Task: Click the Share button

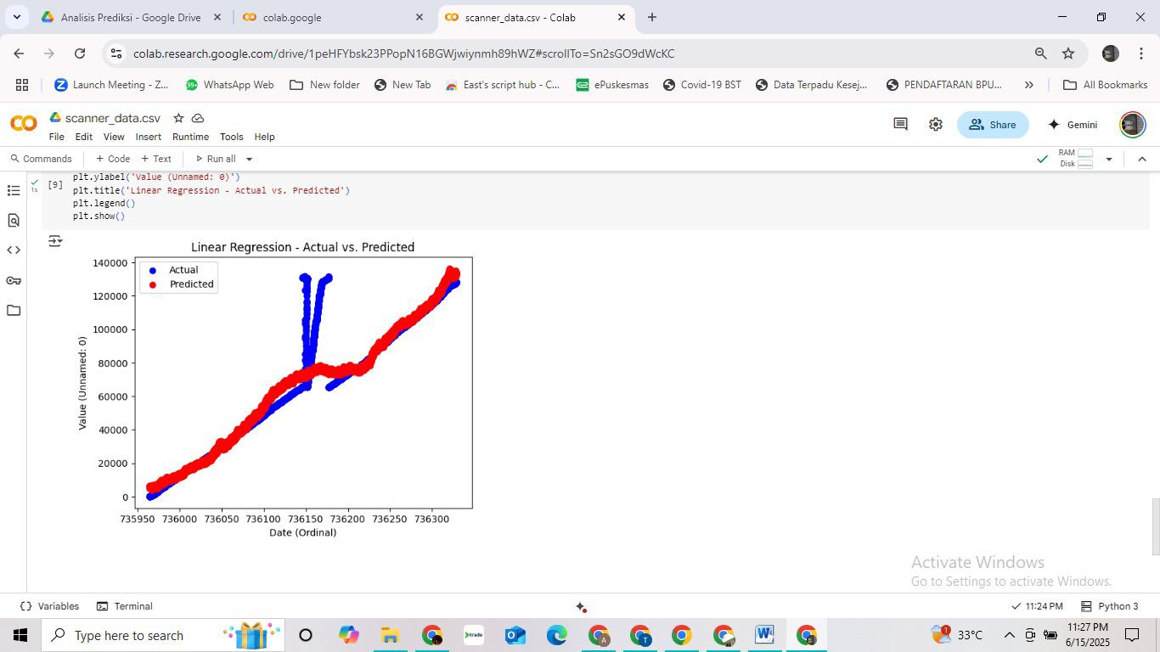Action: point(992,125)
